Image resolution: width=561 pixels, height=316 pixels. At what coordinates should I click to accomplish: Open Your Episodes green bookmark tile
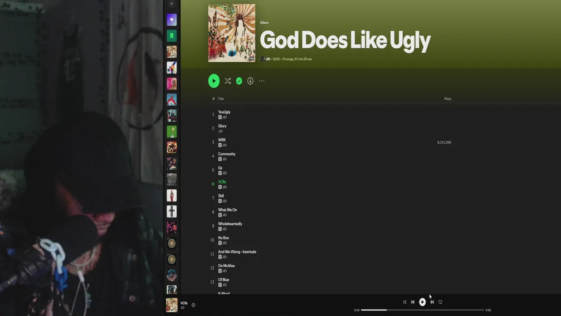point(172,36)
